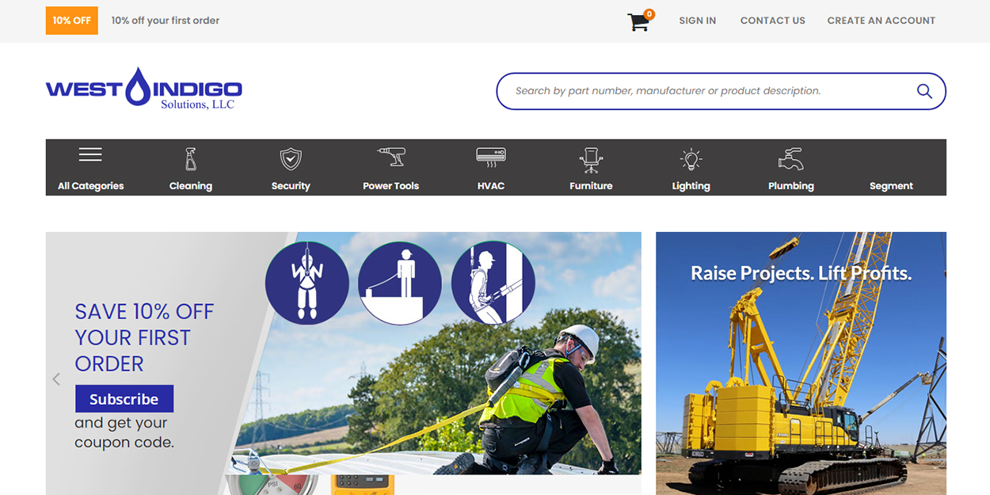Click the Cleaning spray bottle icon
This screenshot has height=495, width=990.
pos(191,159)
